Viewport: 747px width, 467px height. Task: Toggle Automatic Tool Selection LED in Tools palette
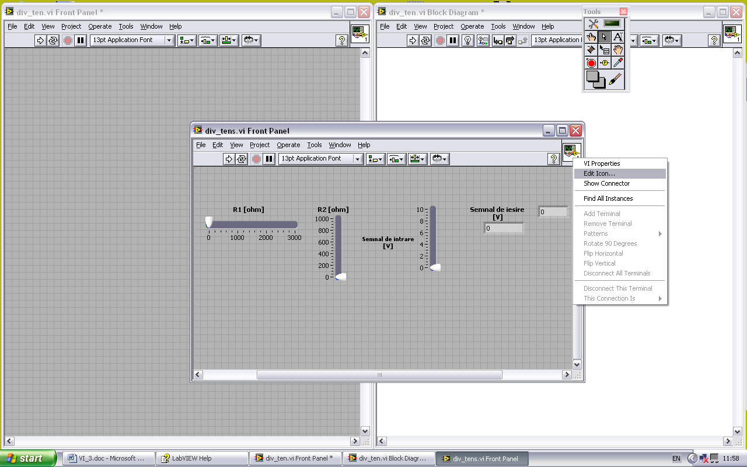tap(612, 23)
